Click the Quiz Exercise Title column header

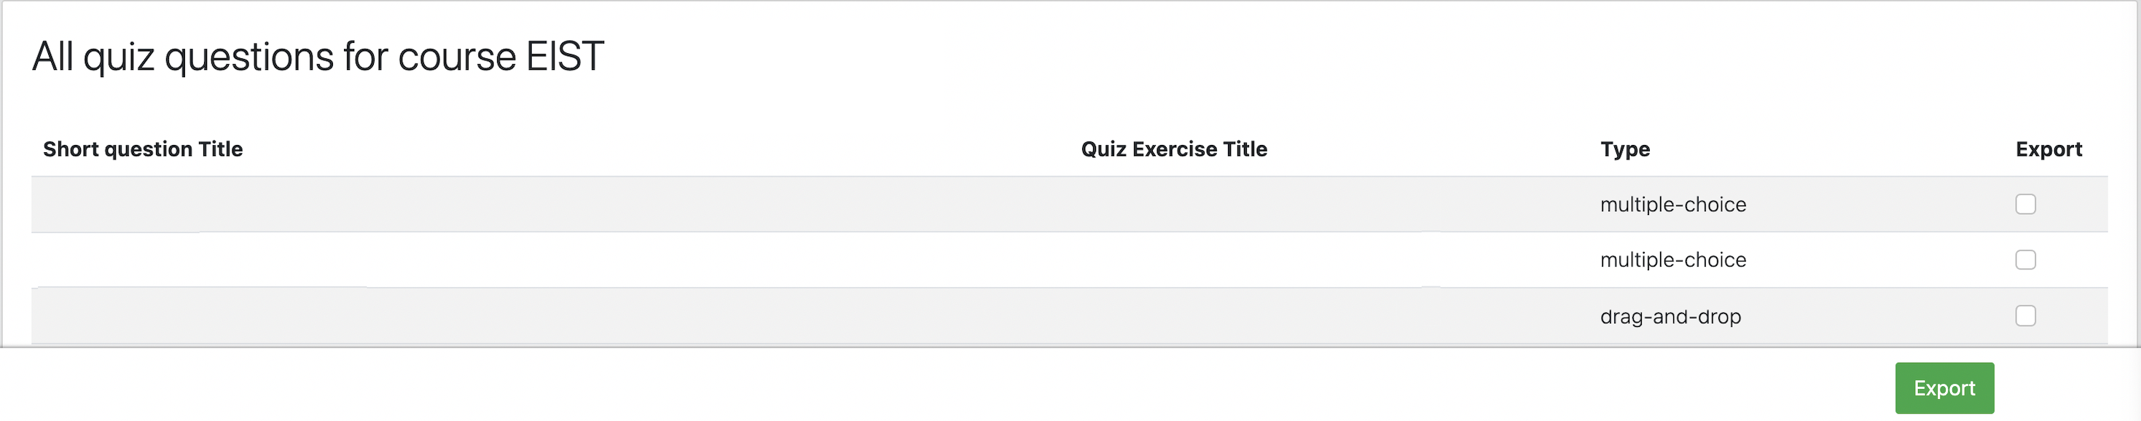(1173, 149)
